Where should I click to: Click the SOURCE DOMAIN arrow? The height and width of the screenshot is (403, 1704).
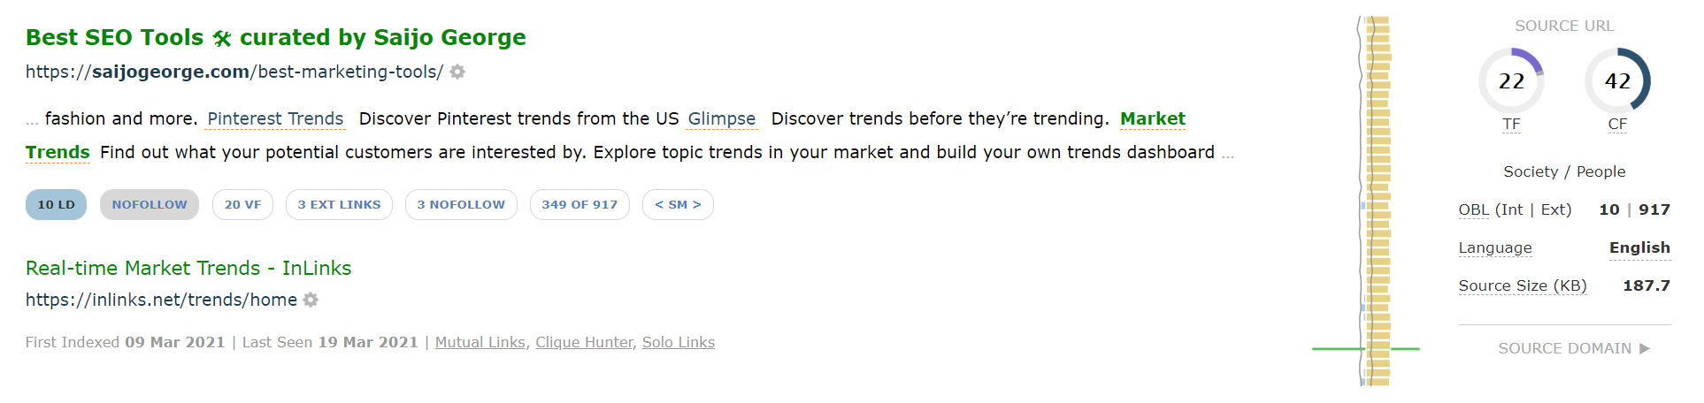point(1645,348)
